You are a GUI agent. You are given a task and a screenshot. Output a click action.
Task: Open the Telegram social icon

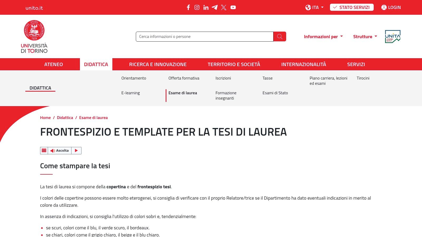215,7
